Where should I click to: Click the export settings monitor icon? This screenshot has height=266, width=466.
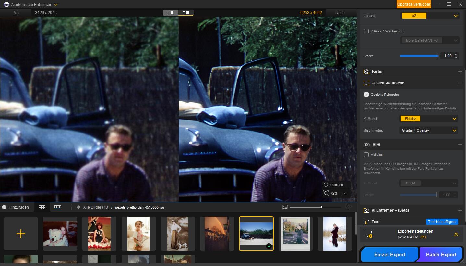368,234
